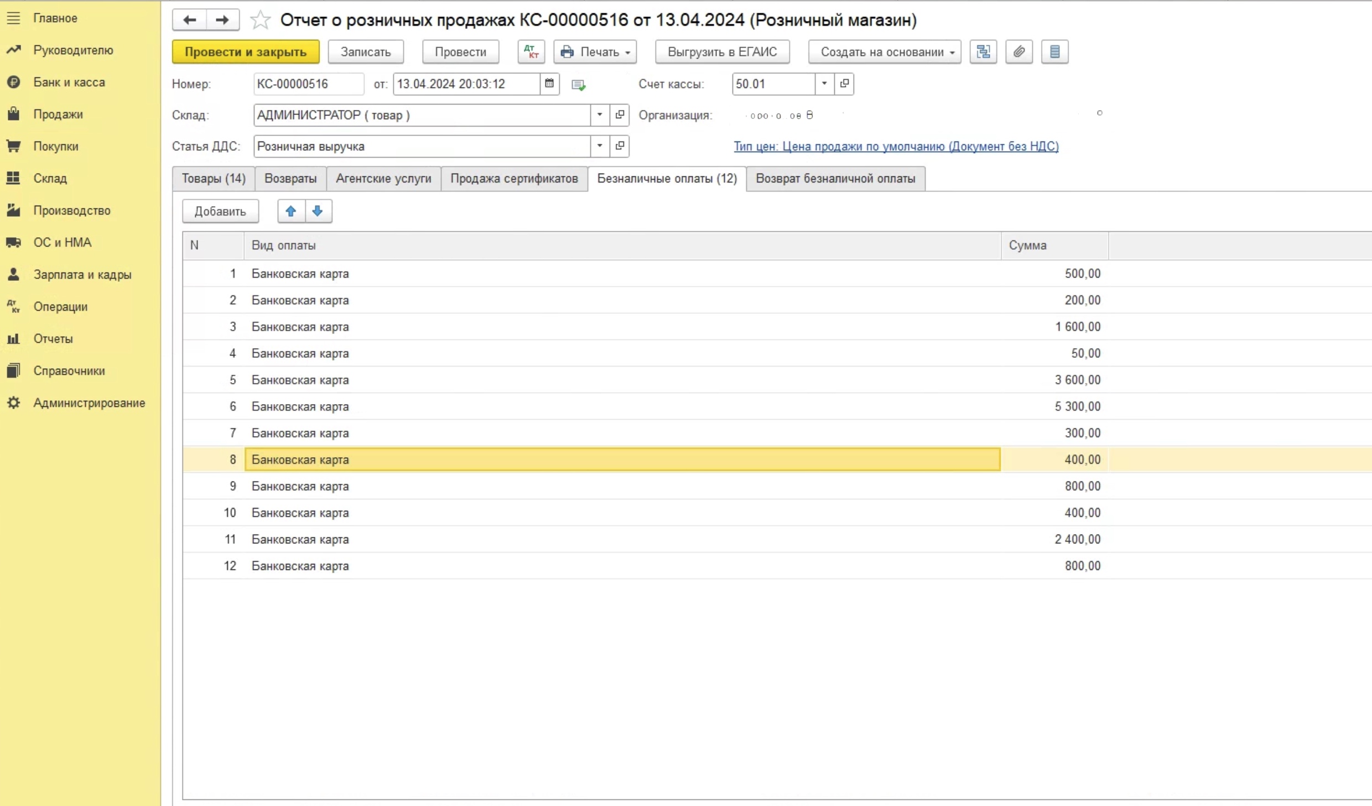
Task: Click the list report toolbar icon
Action: click(x=1054, y=52)
